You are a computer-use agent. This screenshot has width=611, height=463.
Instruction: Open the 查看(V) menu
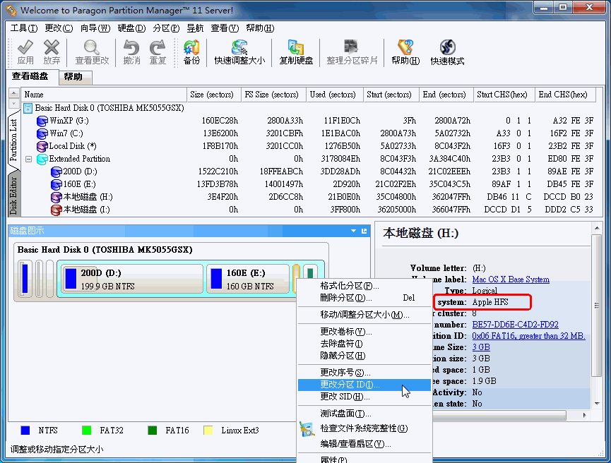pos(225,28)
